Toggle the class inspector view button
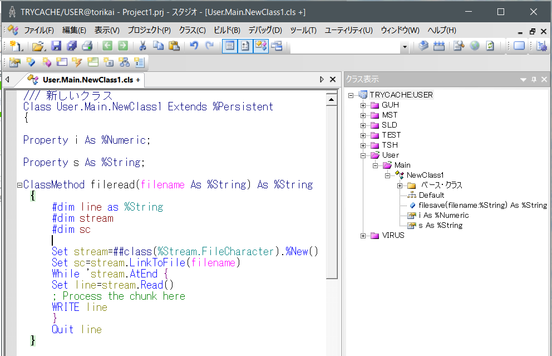 245,46
